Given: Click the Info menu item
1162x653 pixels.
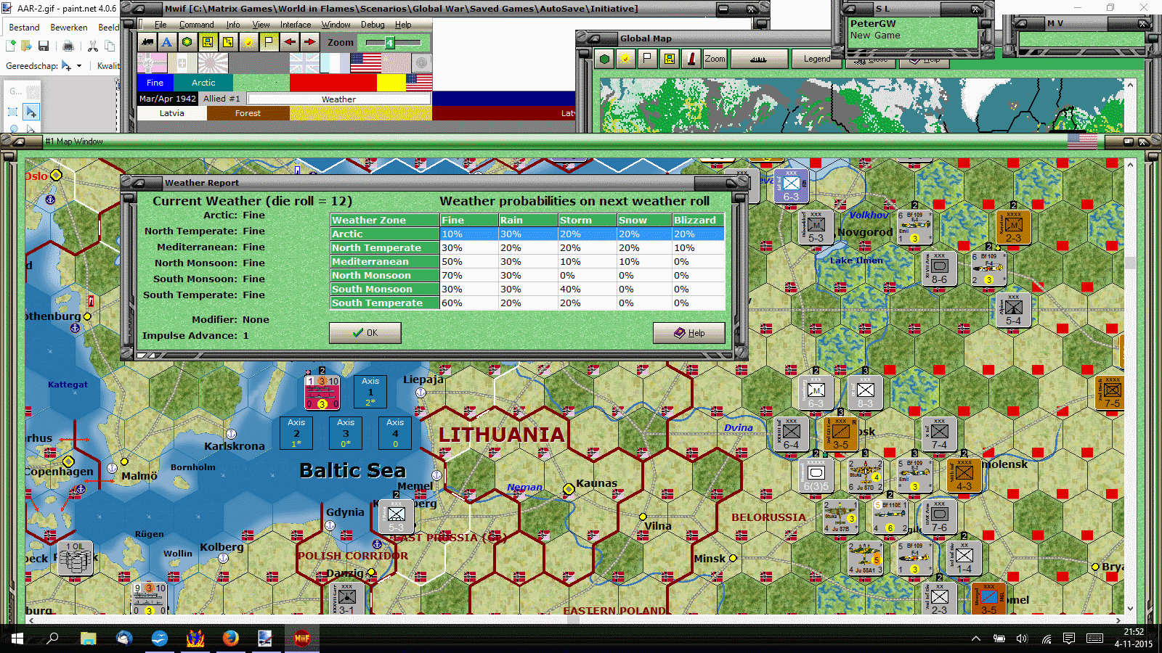Looking at the screenshot, I should pyautogui.click(x=232, y=25).
